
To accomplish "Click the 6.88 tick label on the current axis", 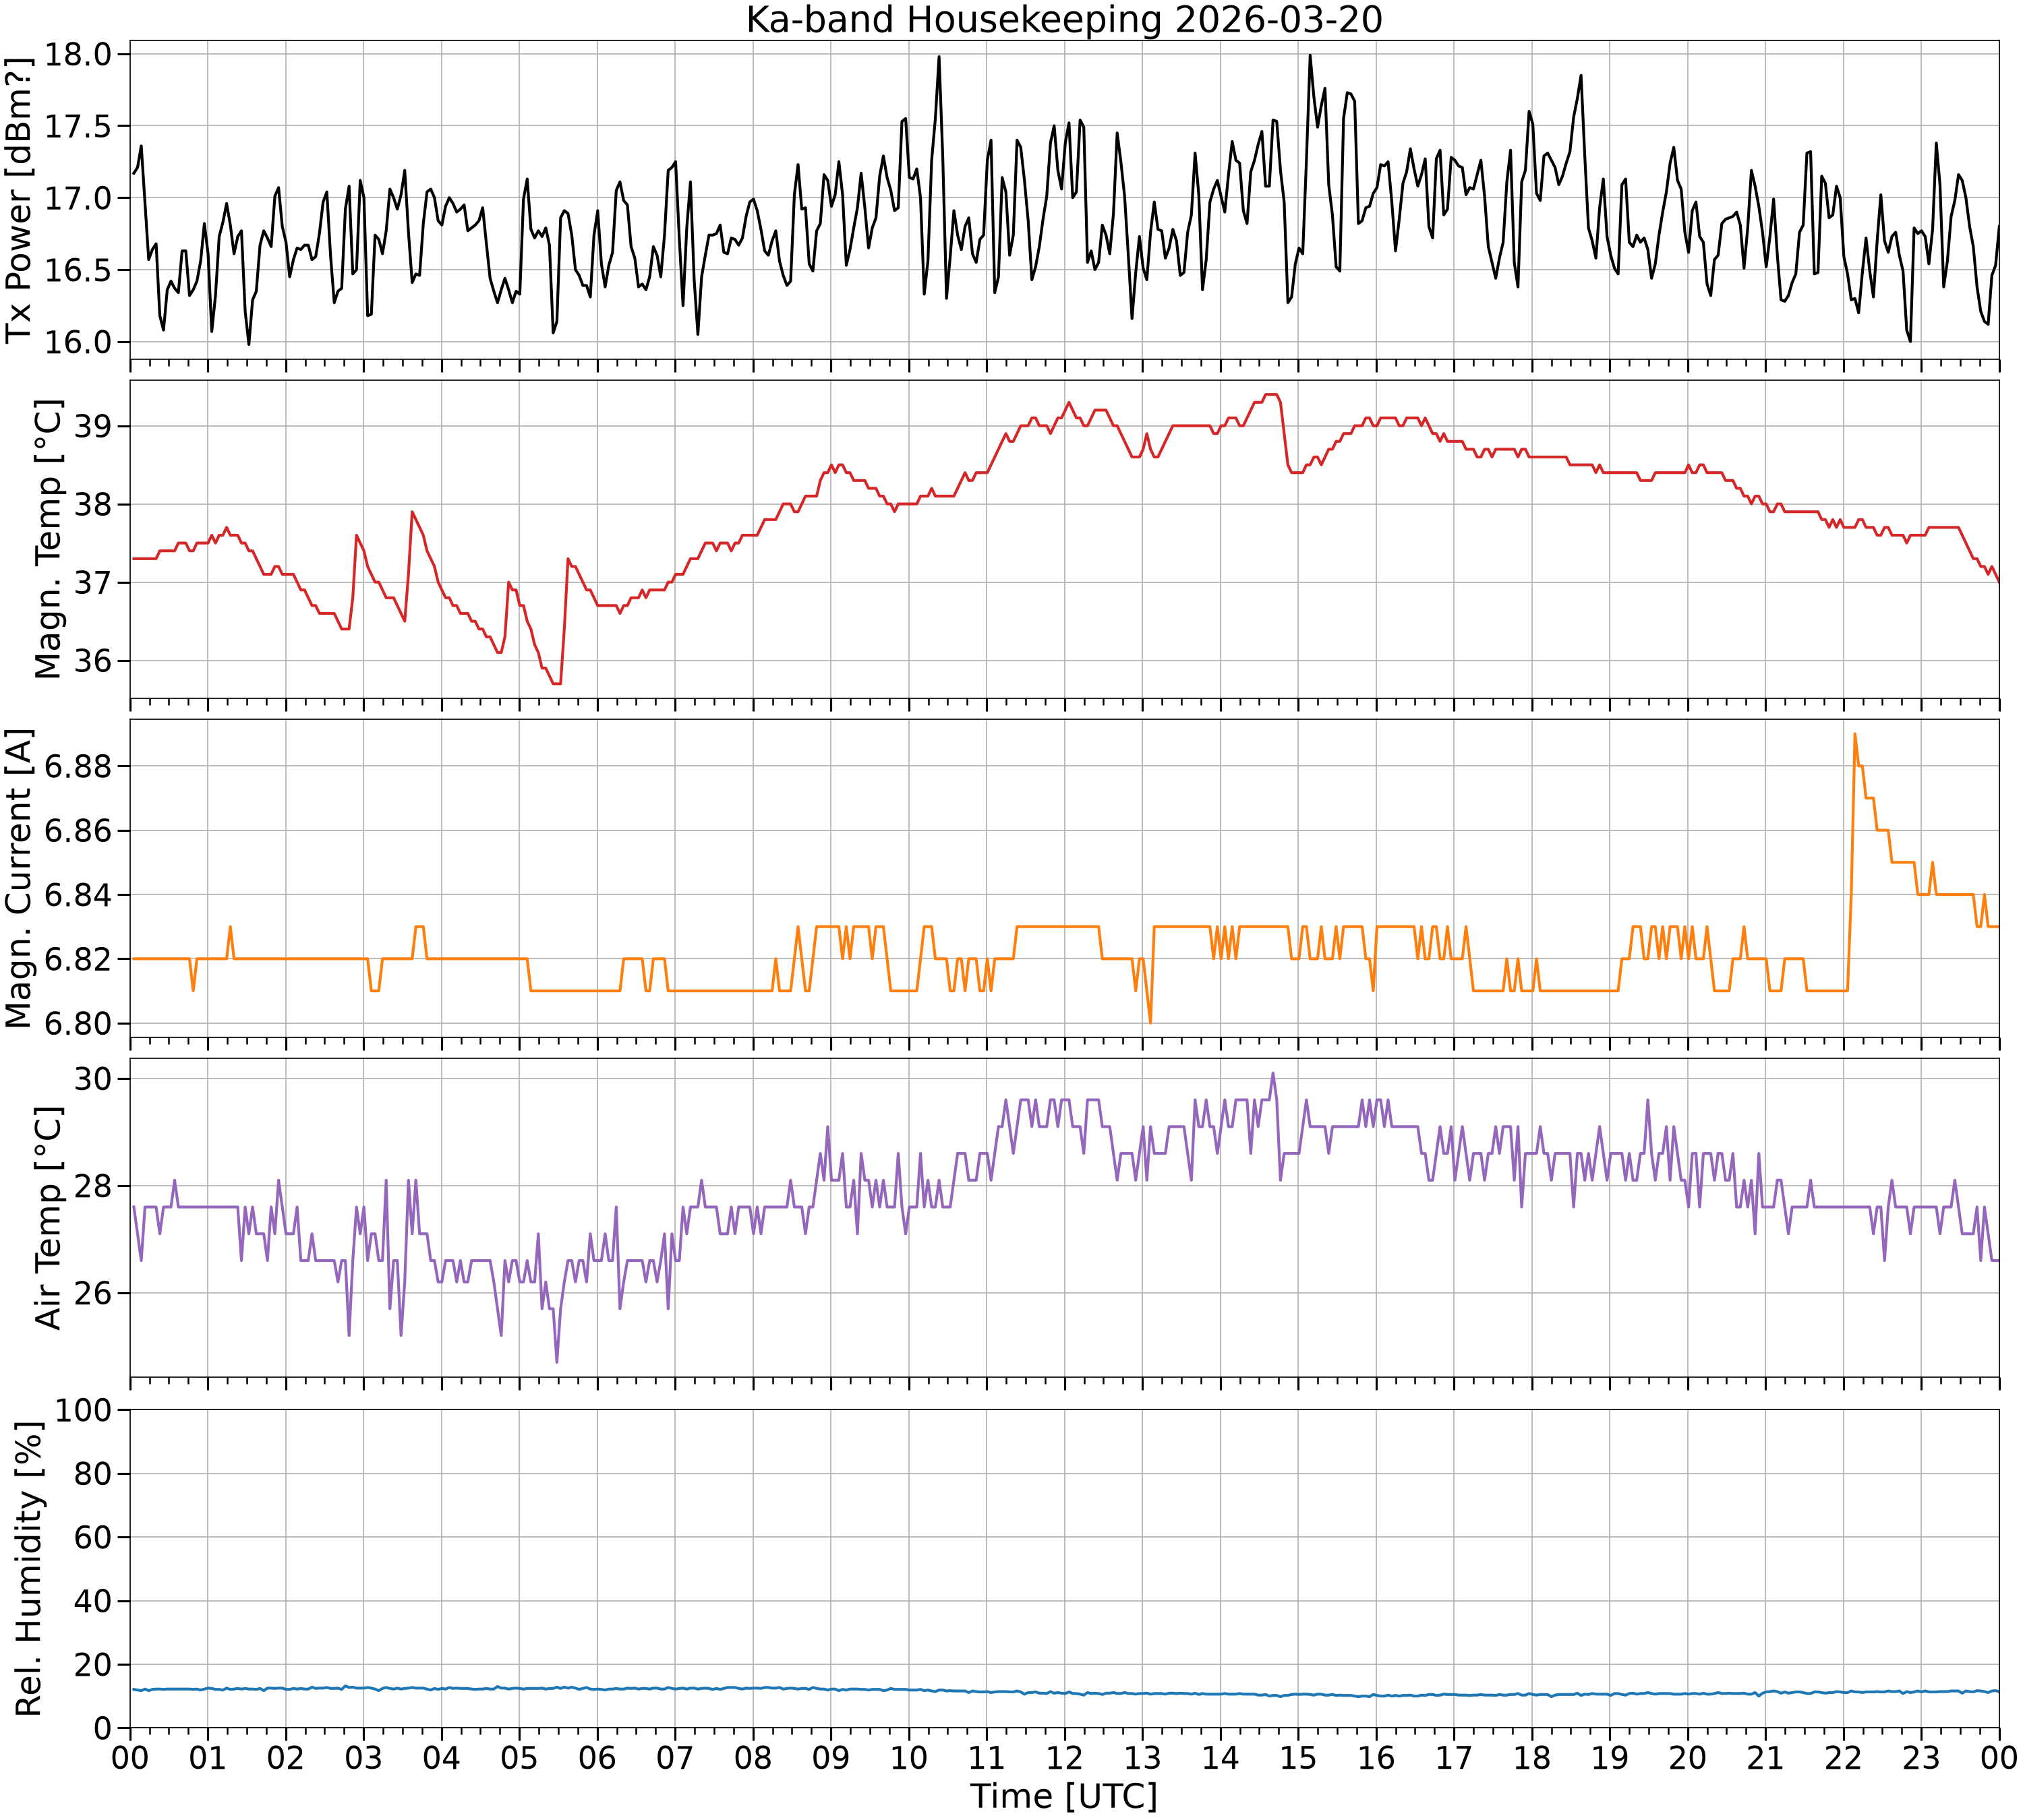I will pyautogui.click(x=80, y=767).
